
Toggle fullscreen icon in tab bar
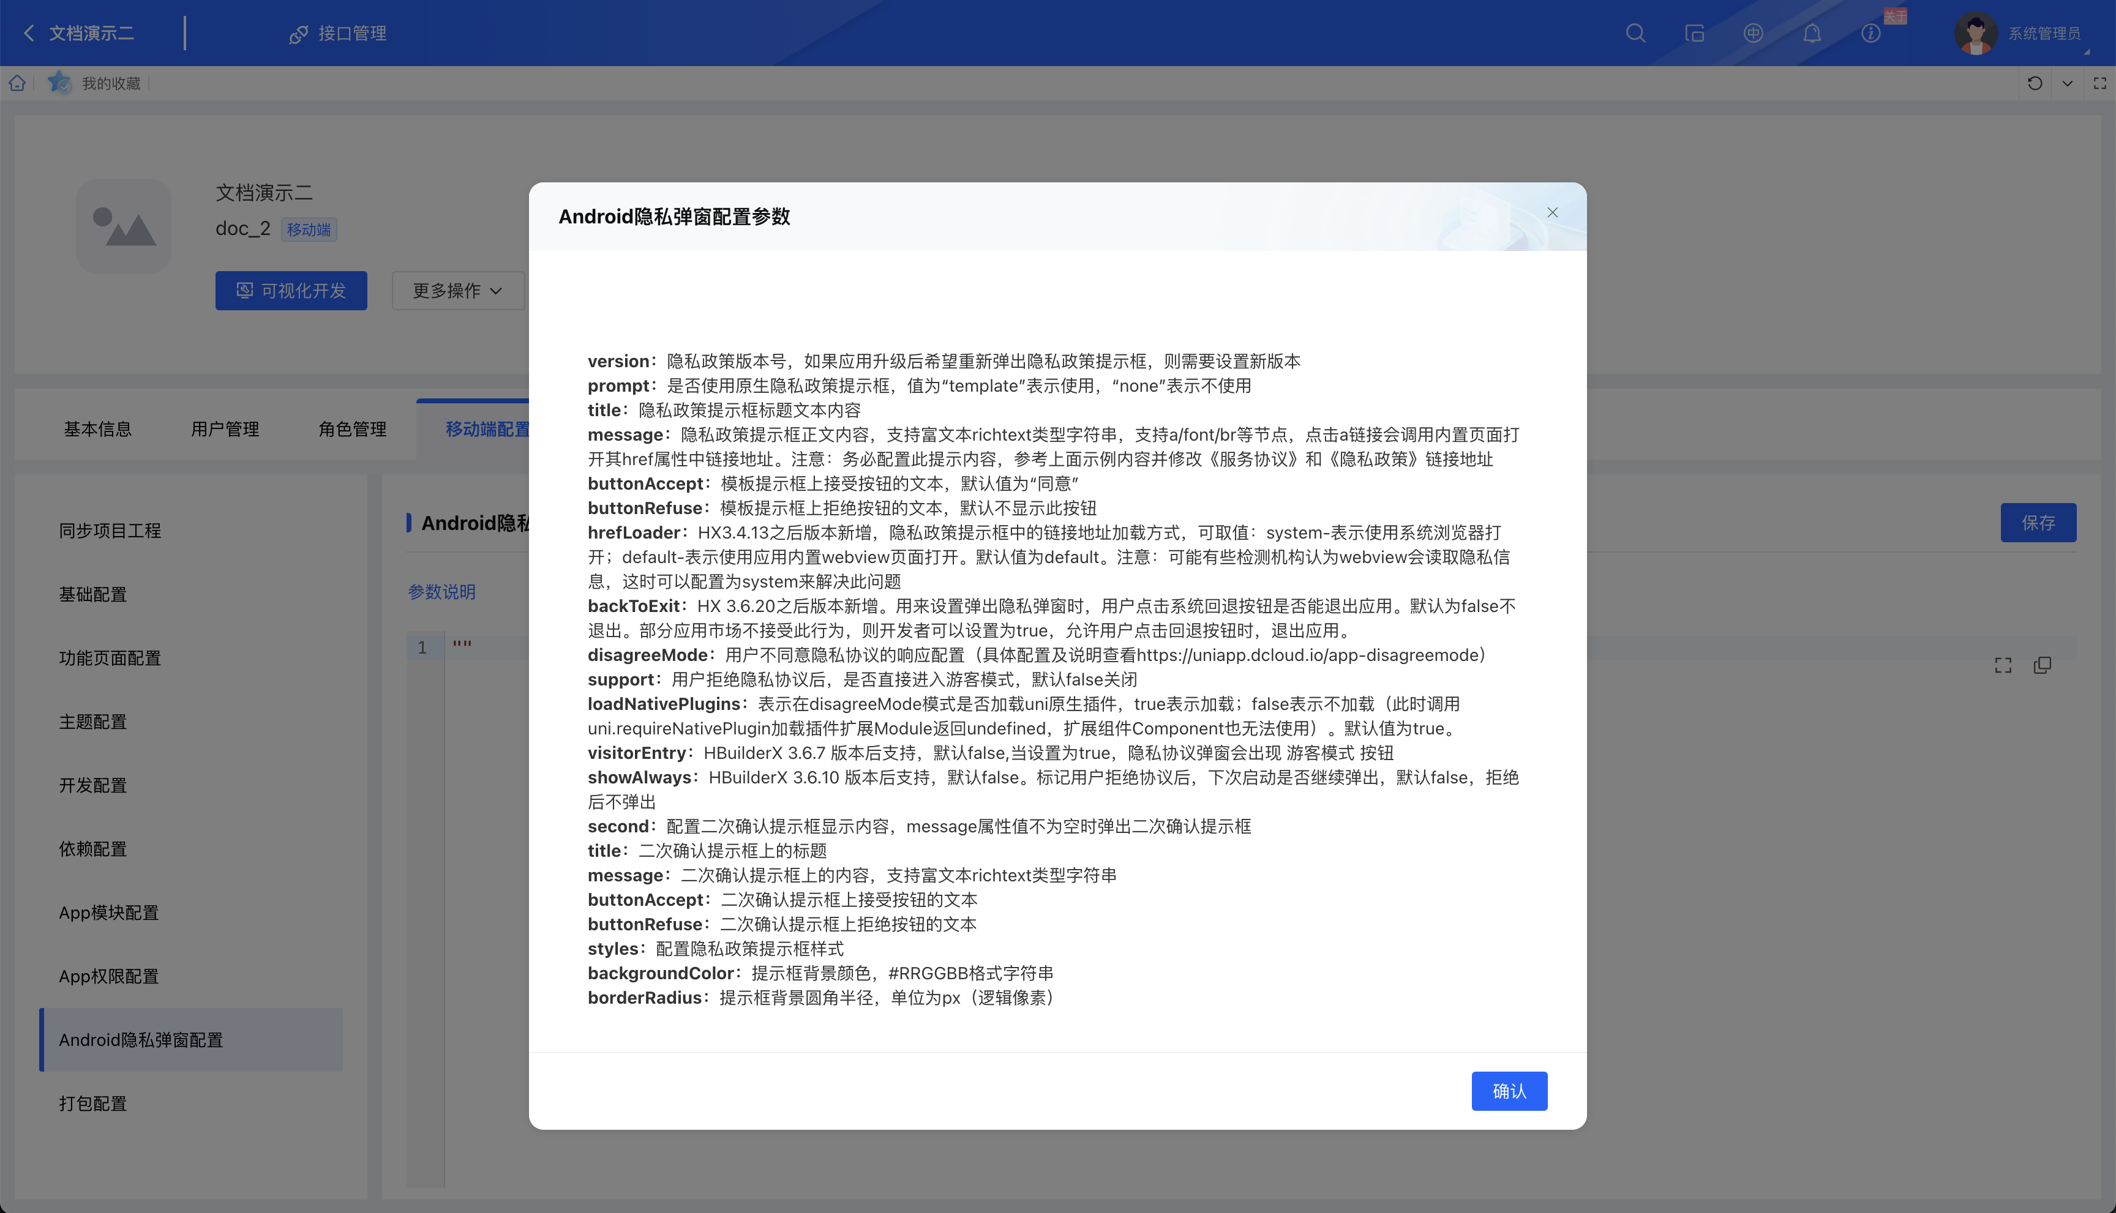tap(2100, 83)
